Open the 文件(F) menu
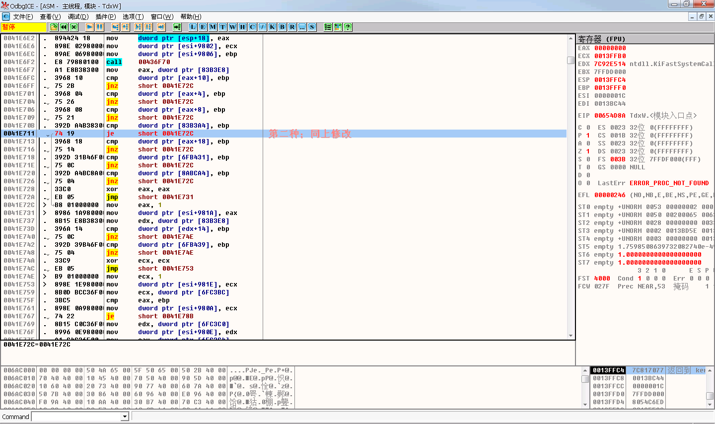The height and width of the screenshot is (424, 715). [x=23, y=17]
